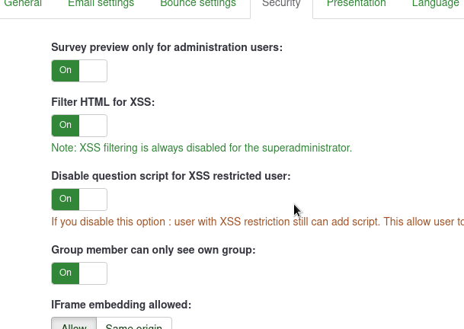The width and height of the screenshot is (464, 329).
Task: Select the Security tab
Action: coord(281,4)
